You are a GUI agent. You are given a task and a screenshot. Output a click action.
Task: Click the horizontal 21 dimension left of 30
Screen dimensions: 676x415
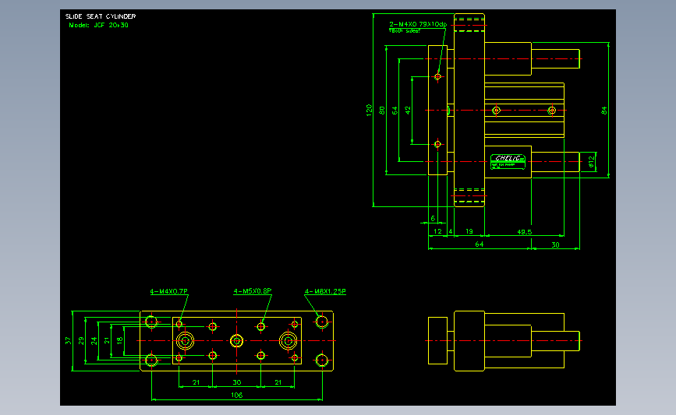point(196,382)
